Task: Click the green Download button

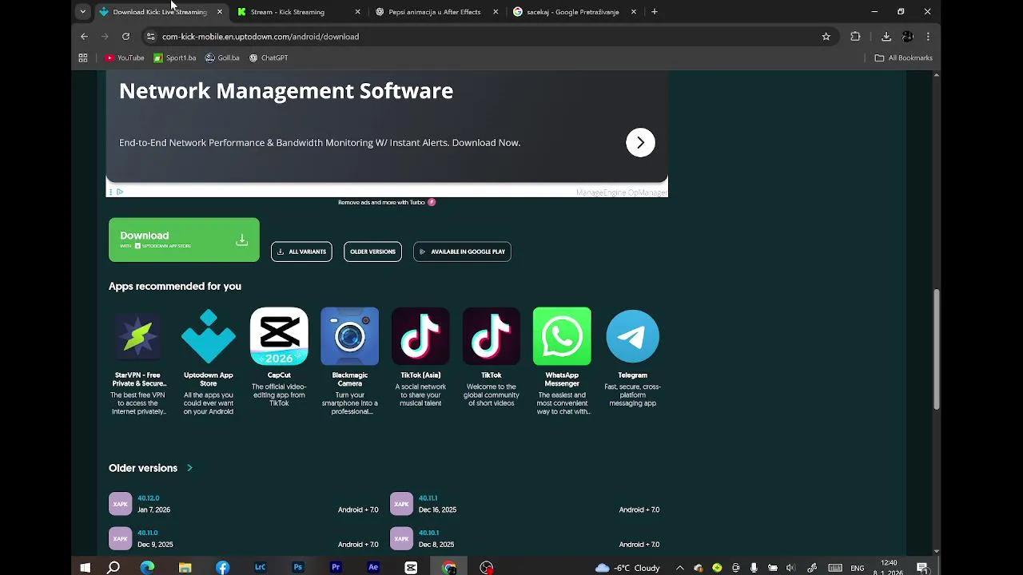Action: [184, 240]
